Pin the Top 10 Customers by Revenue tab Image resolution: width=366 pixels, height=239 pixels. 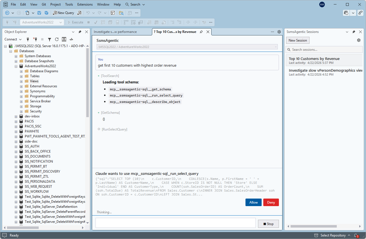pos(201,32)
